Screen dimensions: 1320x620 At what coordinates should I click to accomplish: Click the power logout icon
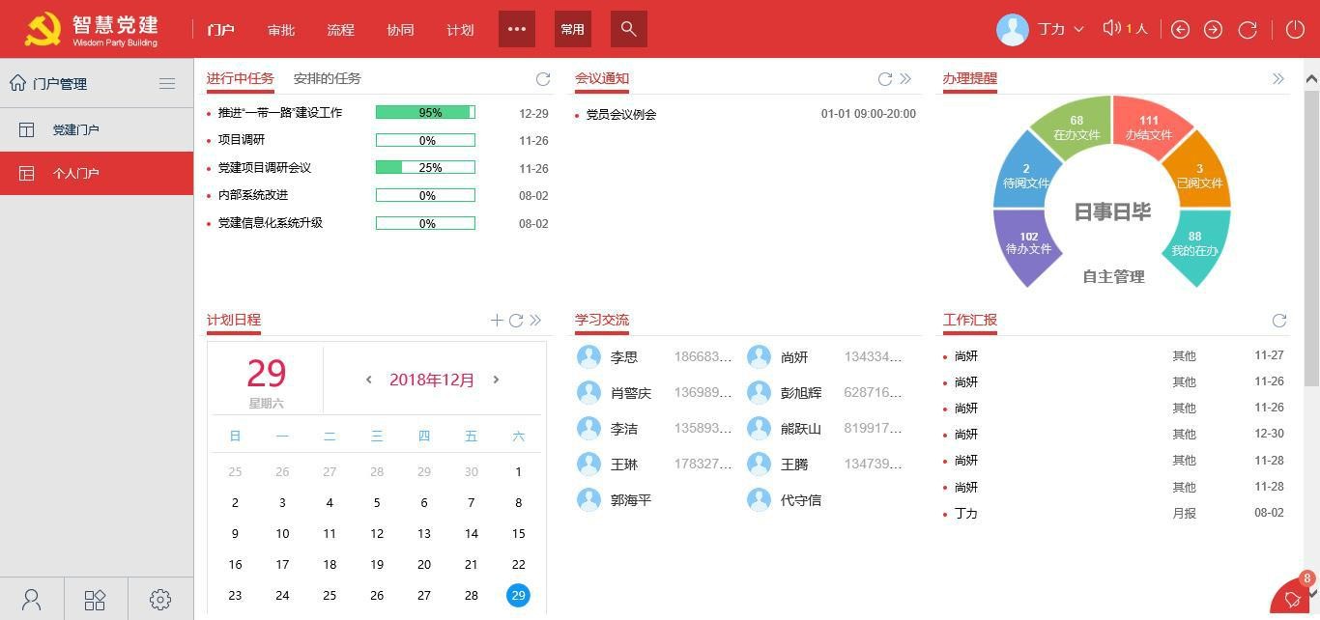[x=1295, y=29]
